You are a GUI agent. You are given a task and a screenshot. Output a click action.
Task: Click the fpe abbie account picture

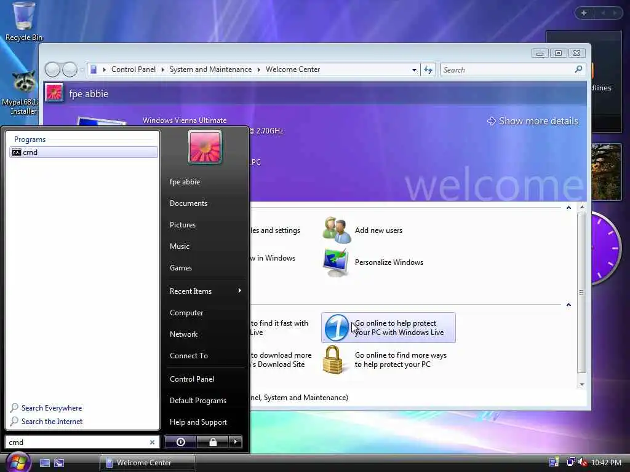(x=54, y=93)
